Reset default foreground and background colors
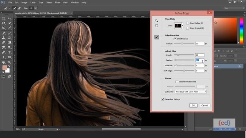Viewport: 246px width, 138px height. [3, 72]
